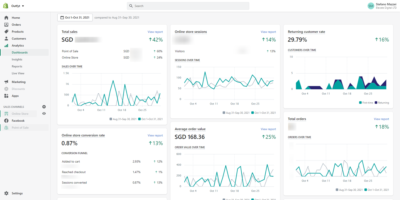View report for Online store sessions
400x200 pixels.
coord(268,32)
